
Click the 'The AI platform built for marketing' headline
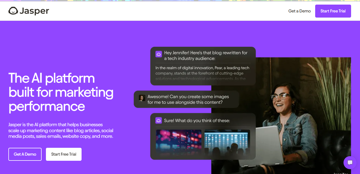pos(61,92)
